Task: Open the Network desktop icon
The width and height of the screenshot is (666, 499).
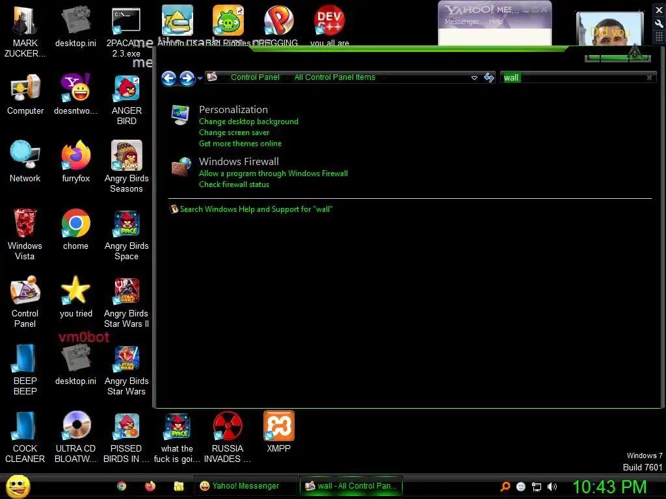Action: click(25, 162)
